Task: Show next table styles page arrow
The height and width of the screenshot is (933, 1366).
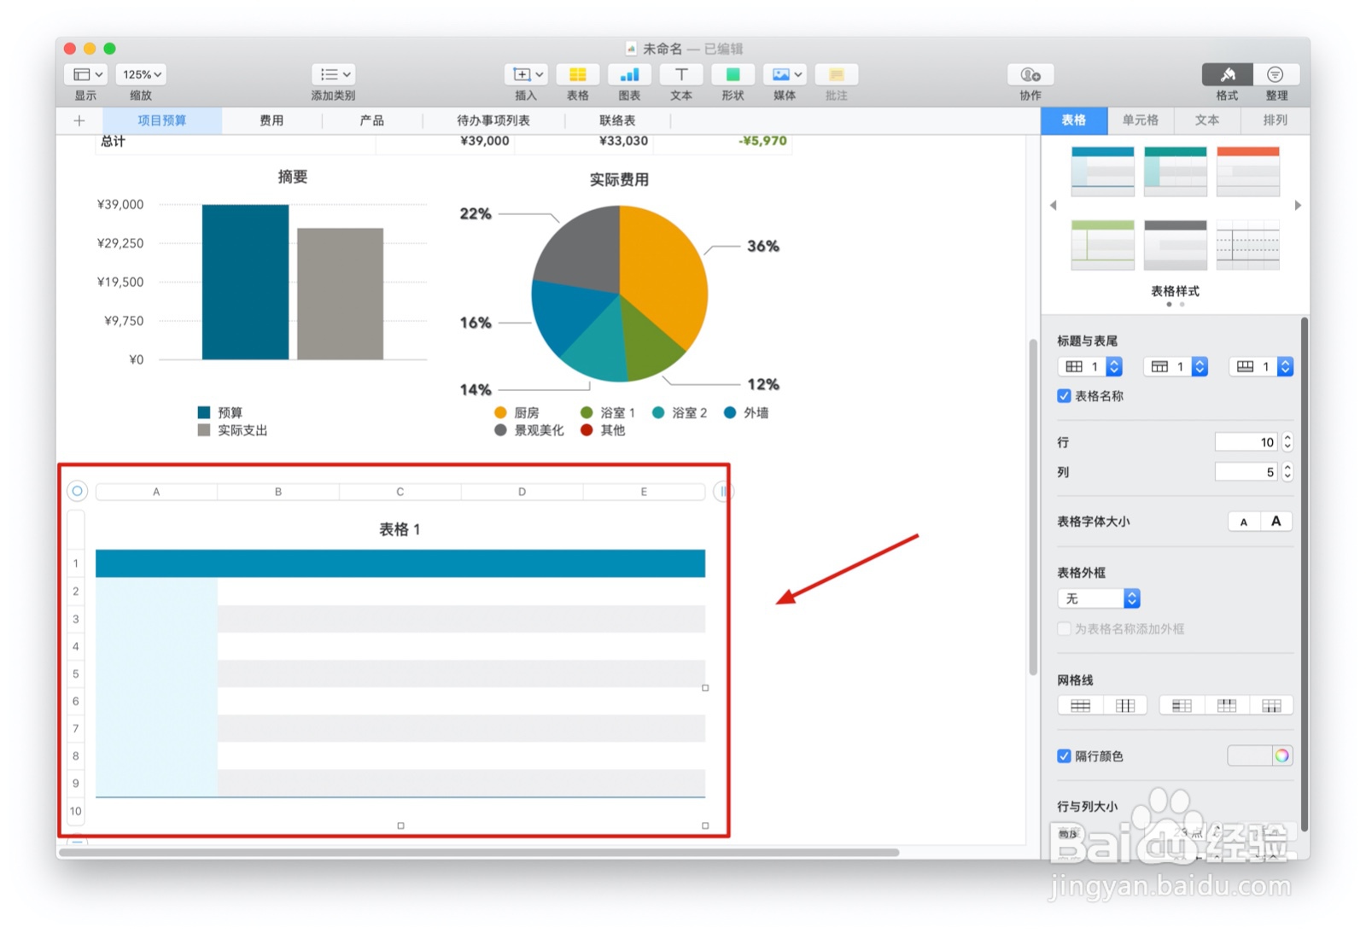Action: [1298, 205]
